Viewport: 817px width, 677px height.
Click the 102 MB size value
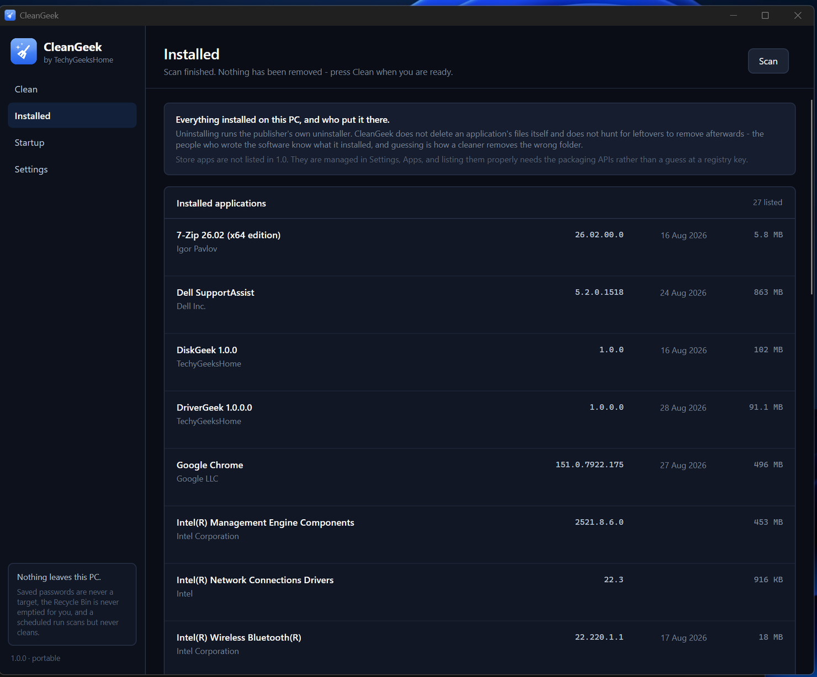768,350
